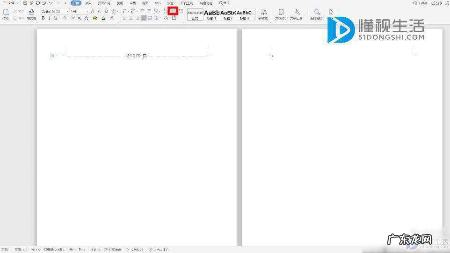Toggle center alignment
450x253 pixels.
131,18
